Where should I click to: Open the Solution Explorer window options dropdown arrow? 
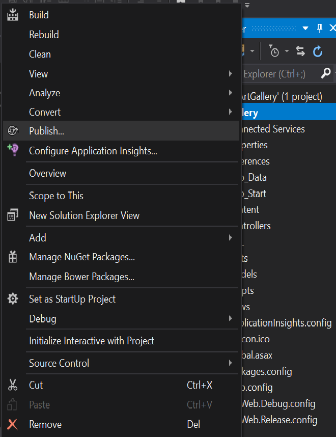(305, 28)
